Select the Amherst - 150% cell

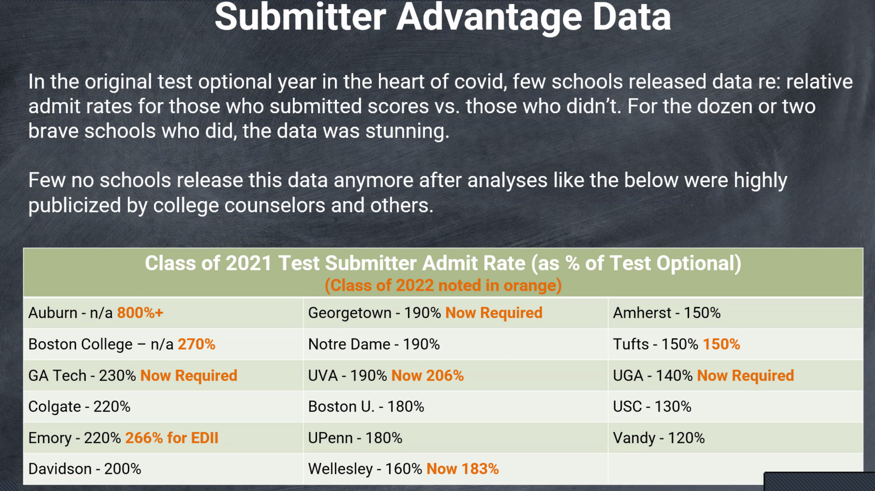point(666,313)
